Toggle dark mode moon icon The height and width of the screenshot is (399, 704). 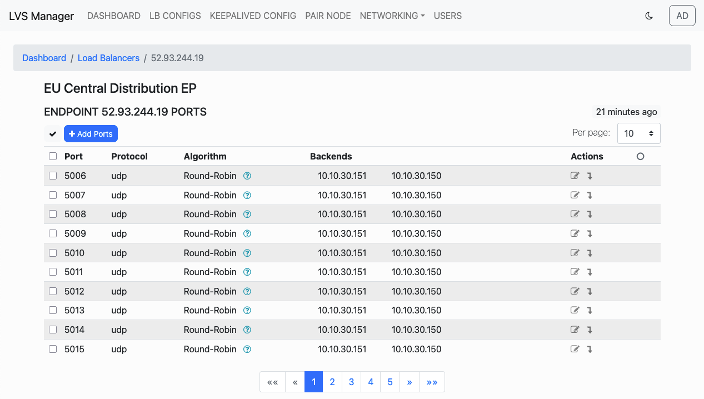point(648,16)
